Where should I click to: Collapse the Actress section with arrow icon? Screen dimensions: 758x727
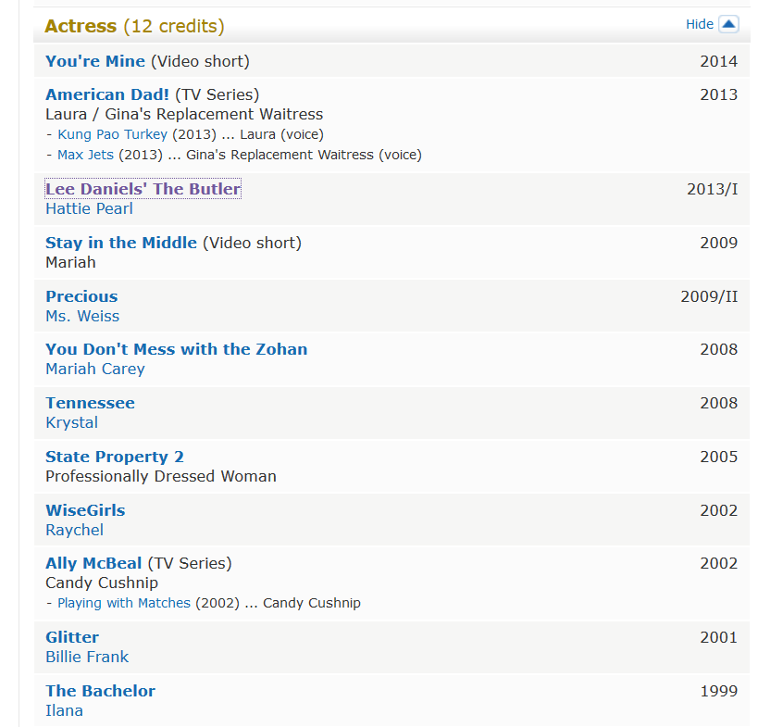728,24
